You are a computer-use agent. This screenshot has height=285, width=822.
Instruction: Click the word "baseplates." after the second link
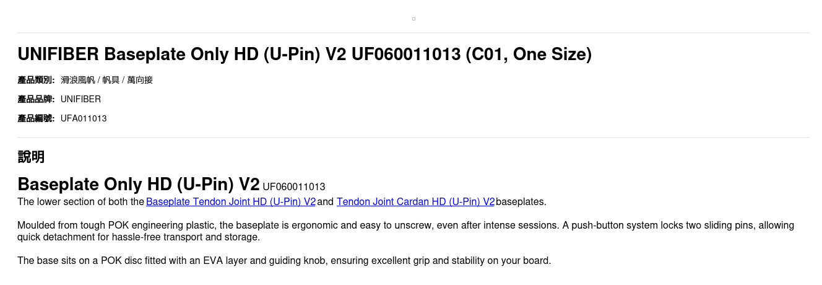pos(521,202)
